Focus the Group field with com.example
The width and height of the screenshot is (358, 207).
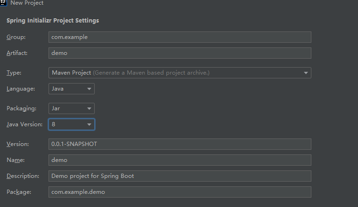pos(179,37)
